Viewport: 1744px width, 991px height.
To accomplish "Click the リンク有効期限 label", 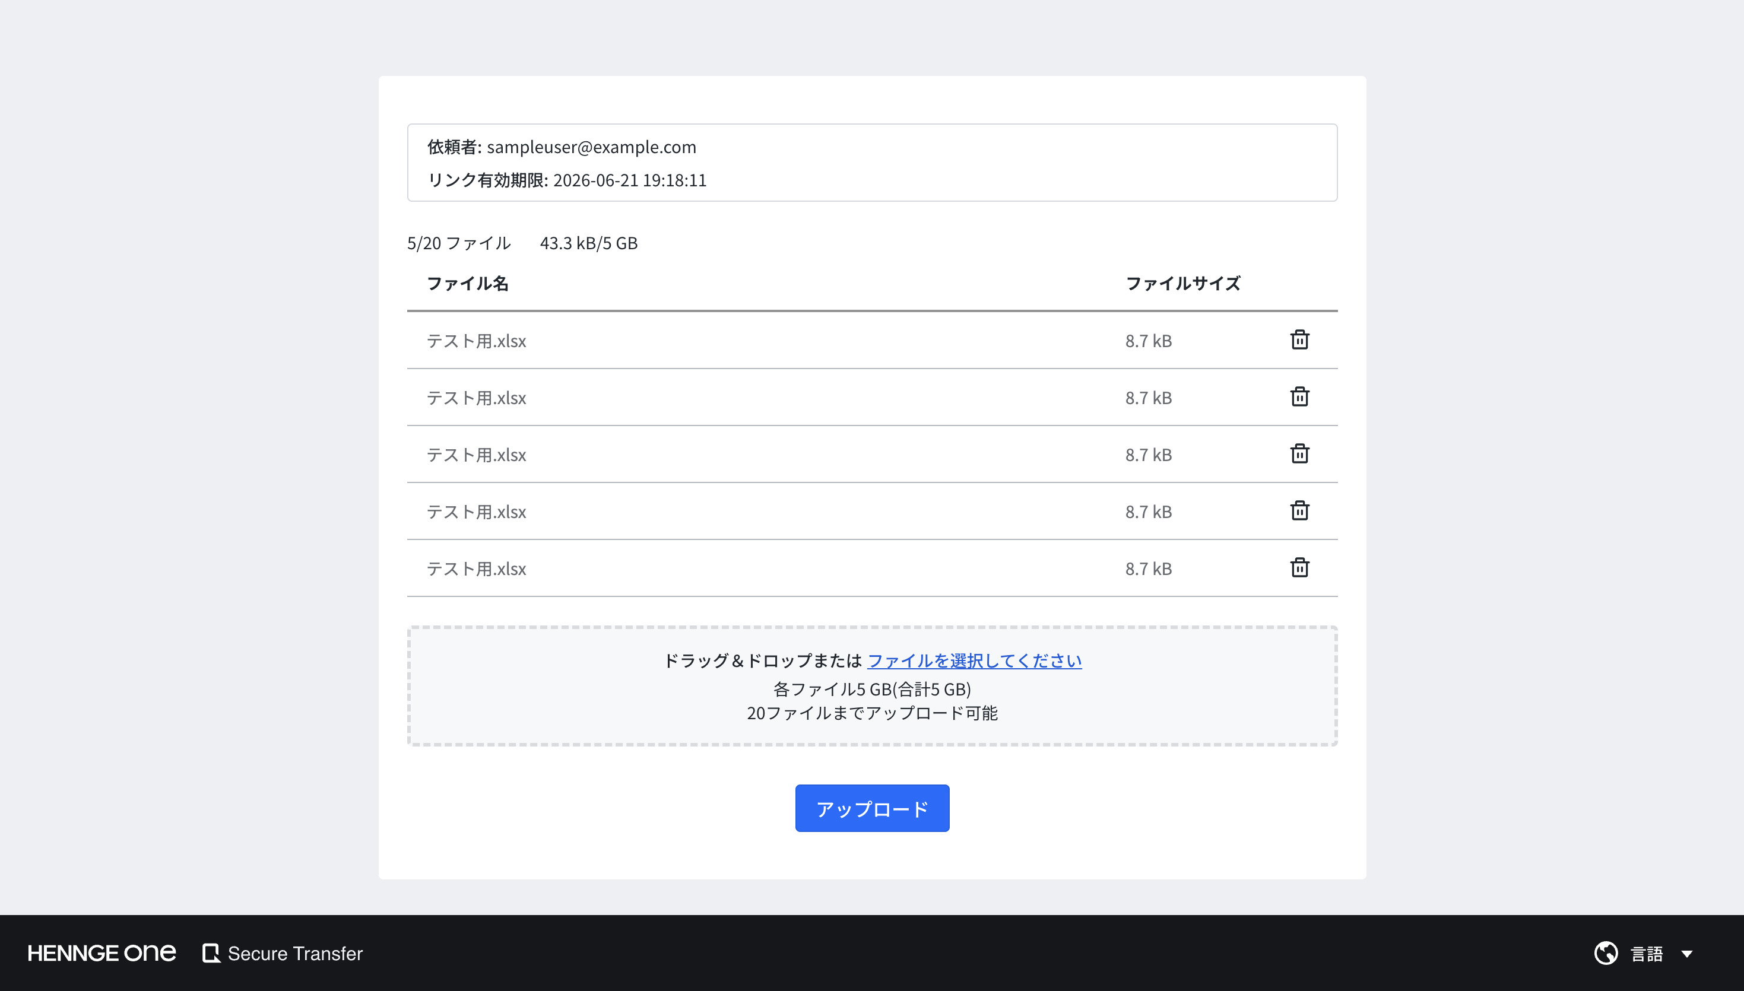I will point(487,180).
